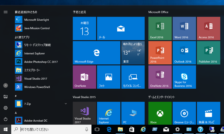224x134 pixels.
Task: Open the Access 2016 tile
Action: click(x=208, y=28)
